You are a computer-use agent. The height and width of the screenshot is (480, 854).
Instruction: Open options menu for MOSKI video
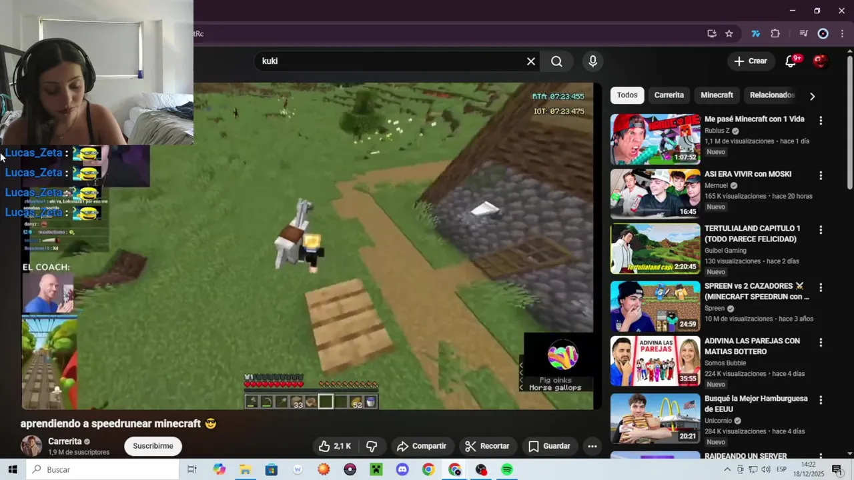821,175
